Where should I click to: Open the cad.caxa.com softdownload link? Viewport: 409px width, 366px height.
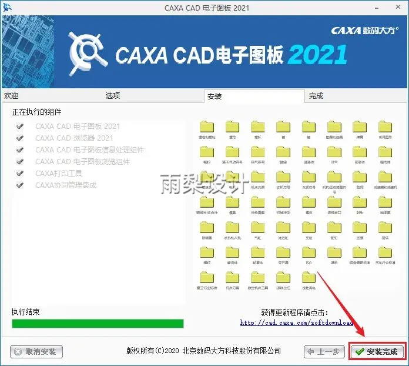tap(296, 322)
